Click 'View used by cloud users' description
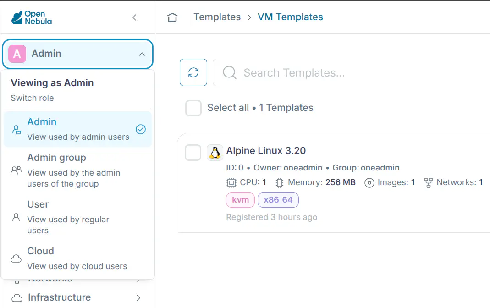490x308 pixels. 77,266
